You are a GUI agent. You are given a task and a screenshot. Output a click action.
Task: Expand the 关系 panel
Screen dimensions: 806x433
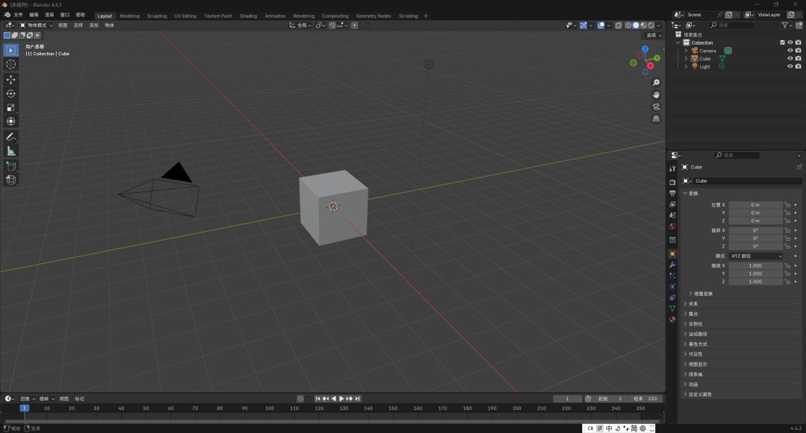[x=693, y=304]
